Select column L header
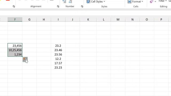Viewport: 171px width, 96px height. pyautogui.click(x=104, y=19)
